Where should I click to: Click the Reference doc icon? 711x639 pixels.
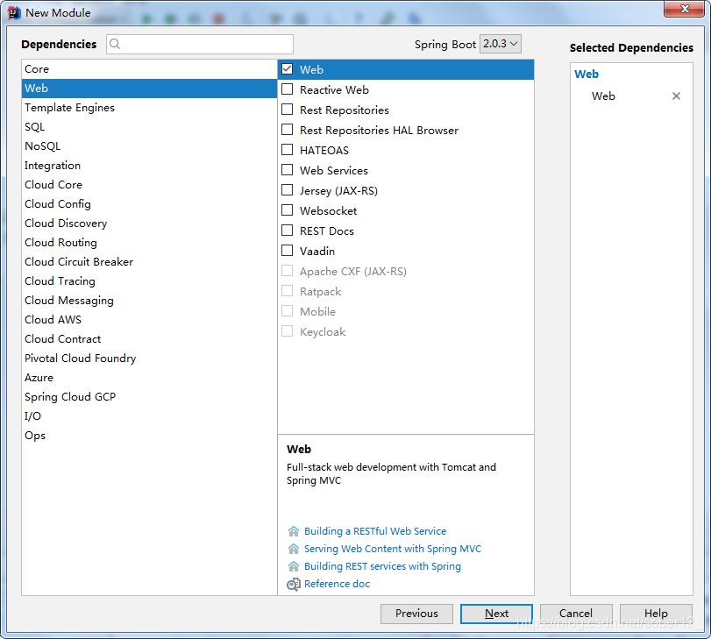click(294, 584)
